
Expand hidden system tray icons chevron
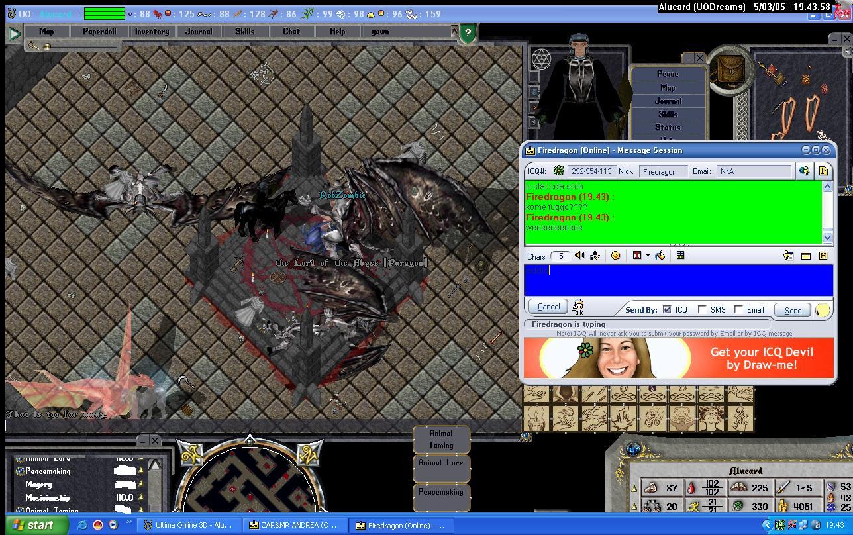768,525
